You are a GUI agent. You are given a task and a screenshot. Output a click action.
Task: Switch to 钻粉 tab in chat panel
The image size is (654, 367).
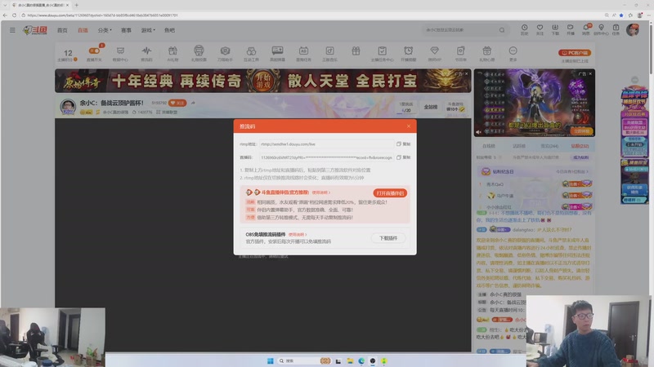coord(580,146)
